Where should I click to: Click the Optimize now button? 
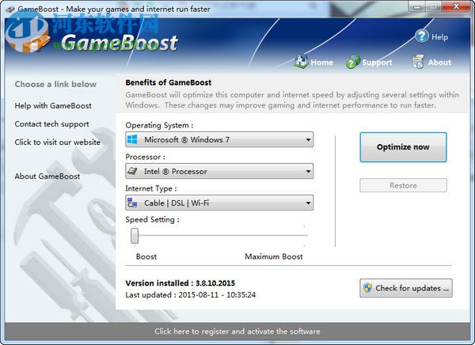[x=403, y=147]
